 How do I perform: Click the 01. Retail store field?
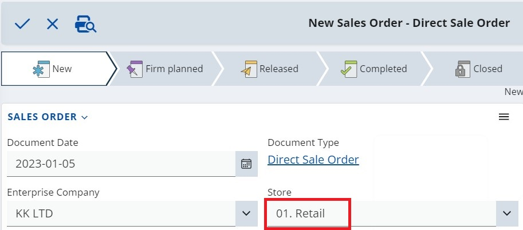click(307, 214)
